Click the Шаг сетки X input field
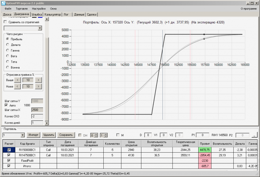 pyautogui.click(x=37, y=110)
